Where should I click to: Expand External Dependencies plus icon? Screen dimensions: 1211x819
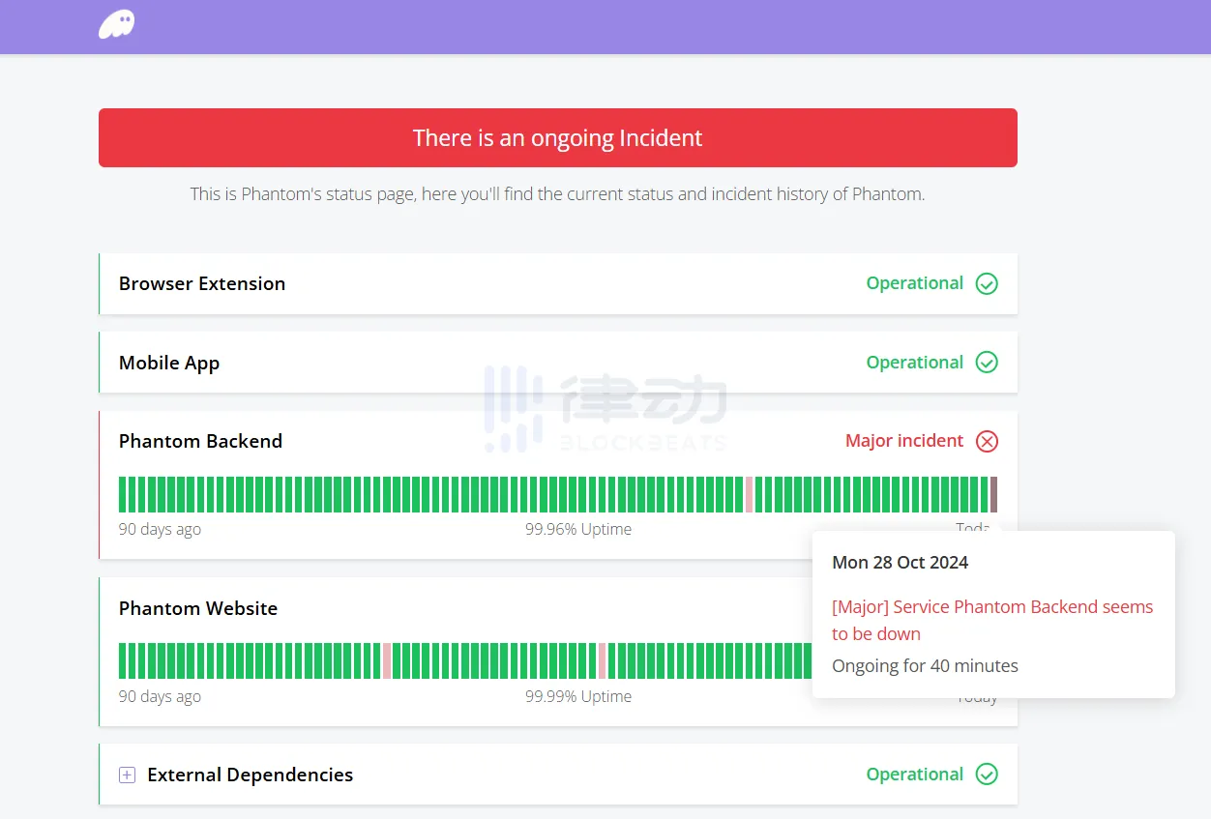127,775
